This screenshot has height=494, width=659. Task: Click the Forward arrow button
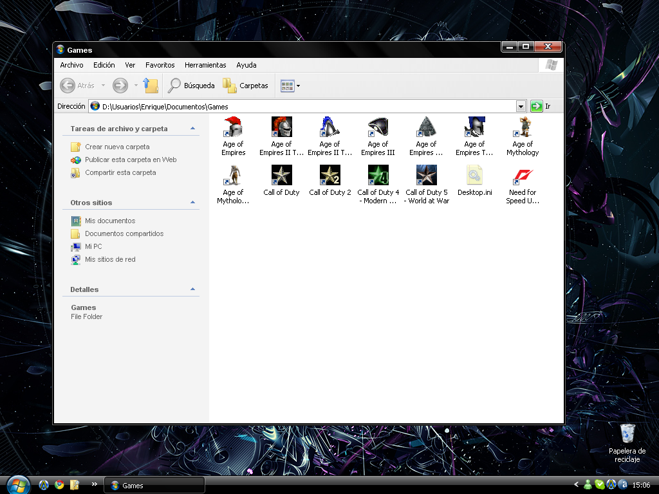tap(120, 86)
